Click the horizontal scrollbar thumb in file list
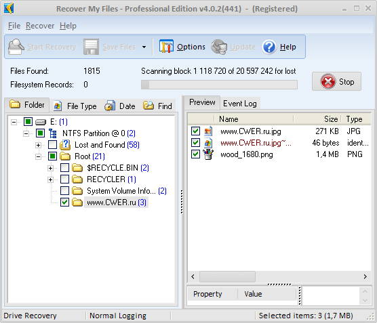 [227, 277]
